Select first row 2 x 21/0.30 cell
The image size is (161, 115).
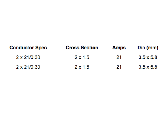28,57
